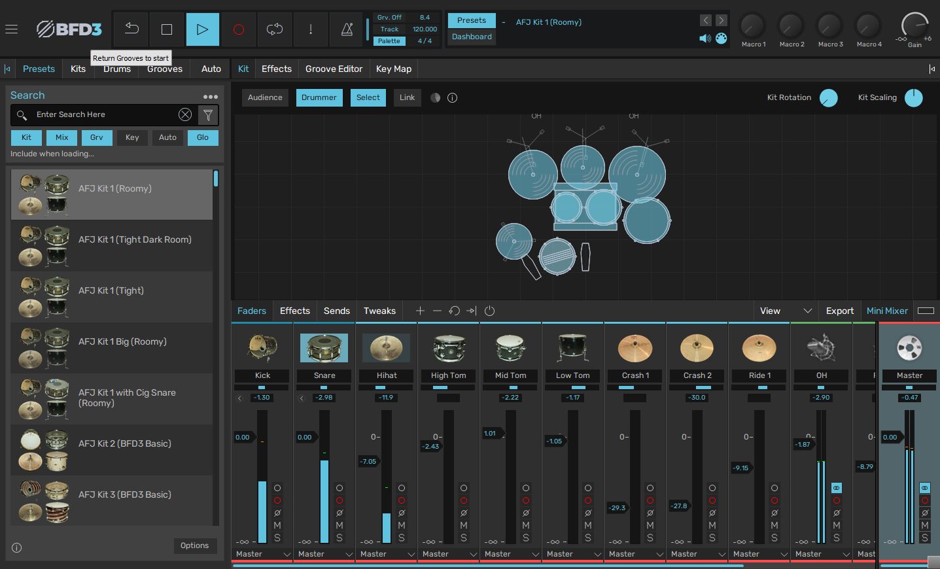Click the reset power icon in mixer toolbar
The height and width of the screenshot is (569, 940).
click(489, 311)
